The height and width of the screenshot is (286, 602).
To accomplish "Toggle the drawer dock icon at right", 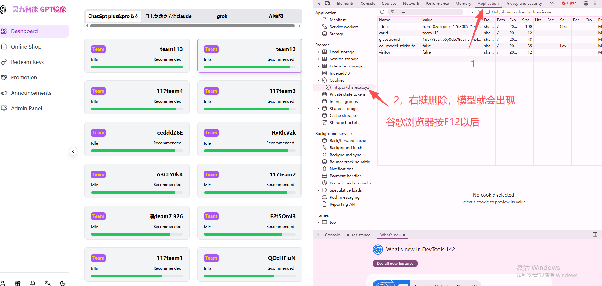I will pyautogui.click(x=595, y=235).
